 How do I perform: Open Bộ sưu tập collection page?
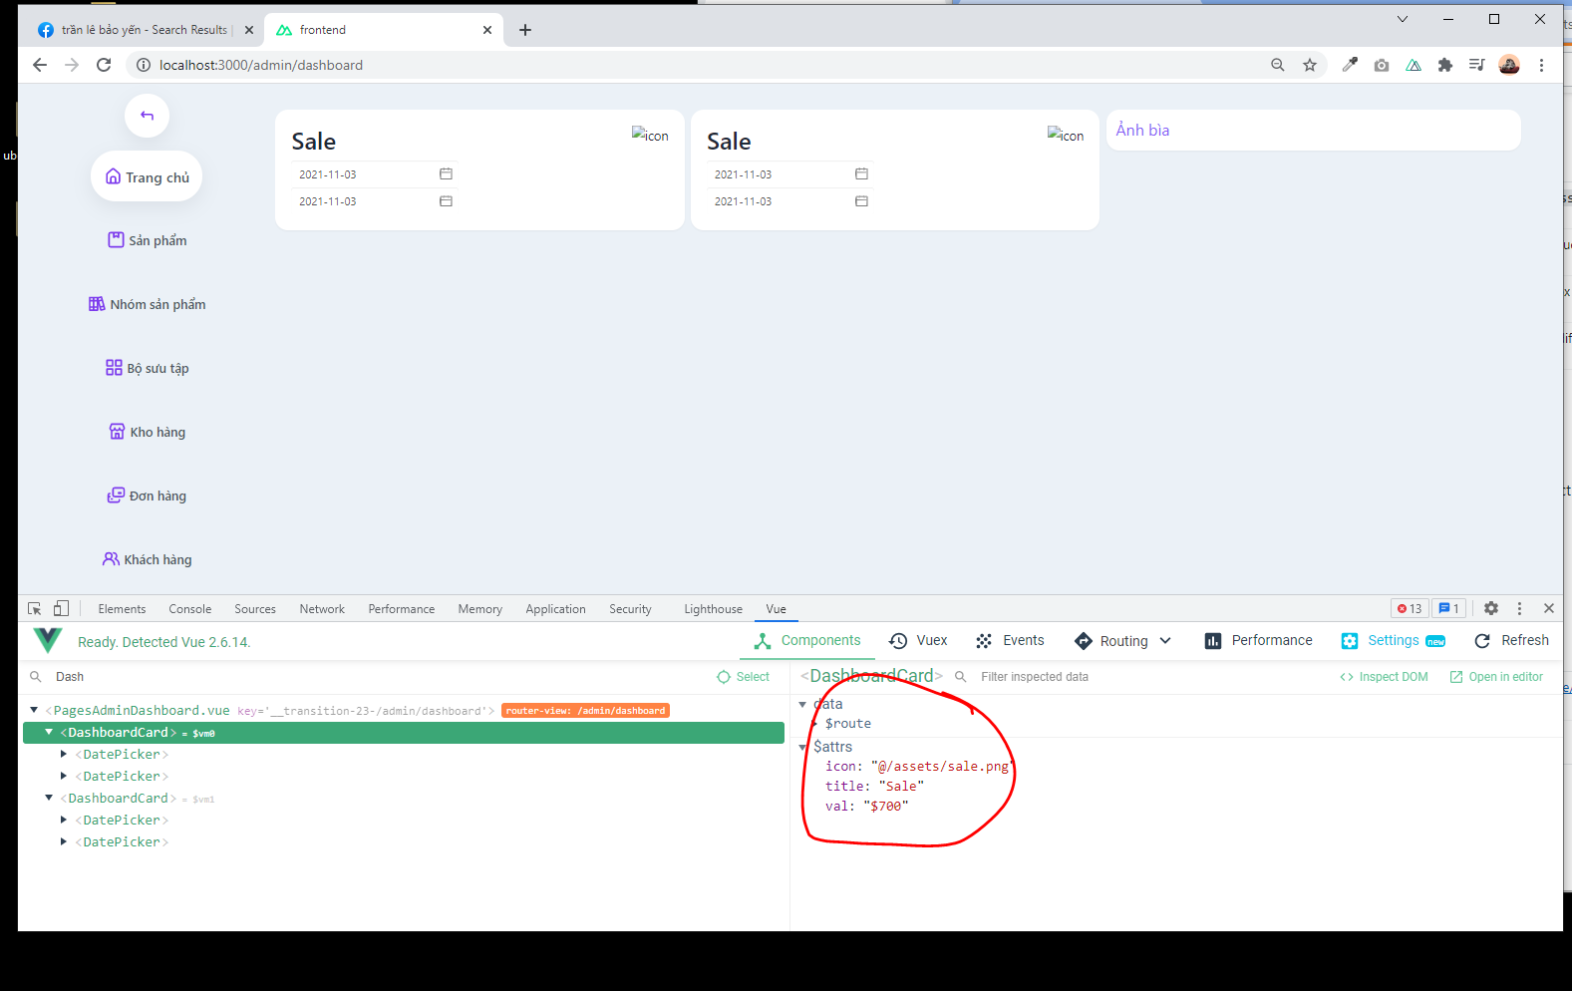pos(147,368)
